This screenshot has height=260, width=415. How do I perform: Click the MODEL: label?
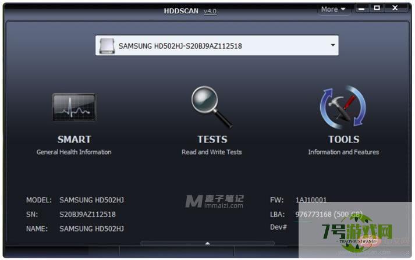point(38,200)
